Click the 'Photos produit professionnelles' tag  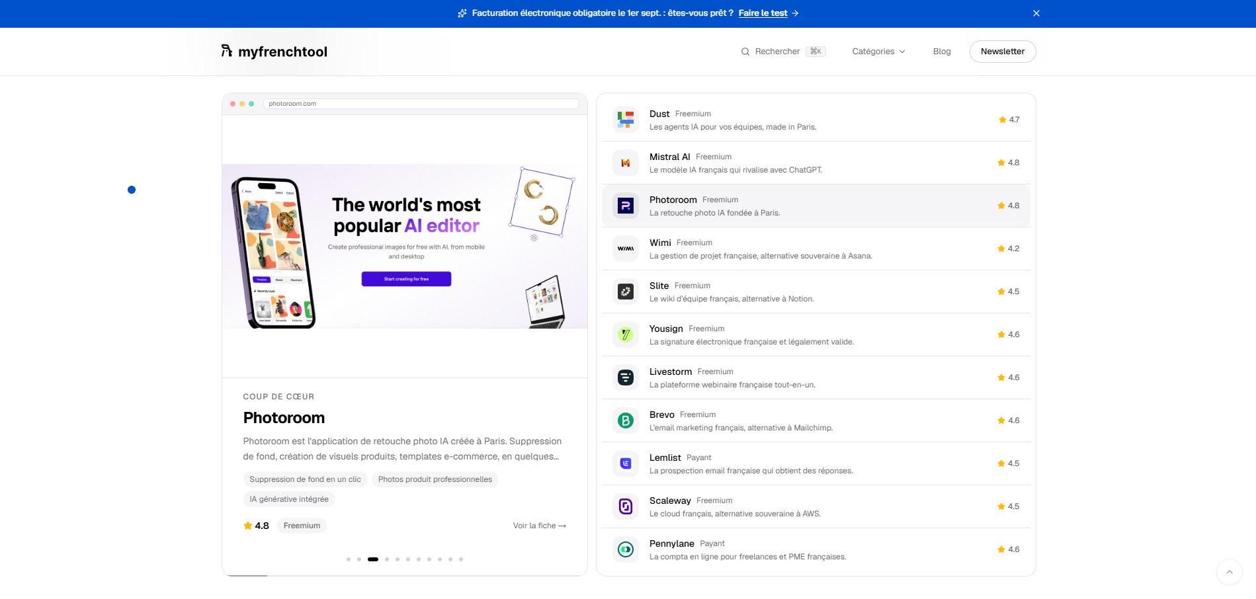tap(435, 479)
